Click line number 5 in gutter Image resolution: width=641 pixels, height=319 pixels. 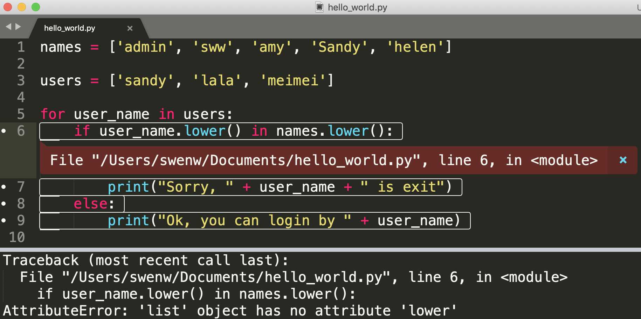coord(21,114)
